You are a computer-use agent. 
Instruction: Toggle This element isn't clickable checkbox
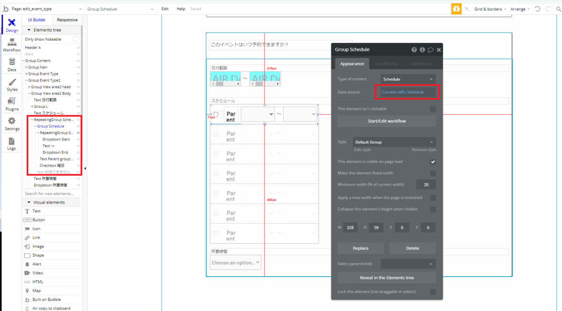(433, 109)
